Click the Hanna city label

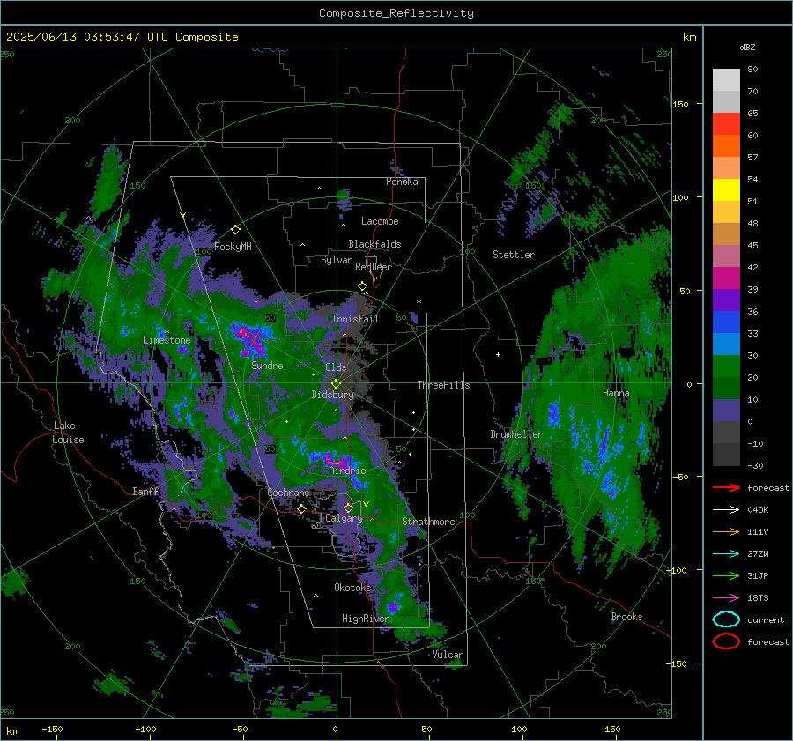pos(616,393)
